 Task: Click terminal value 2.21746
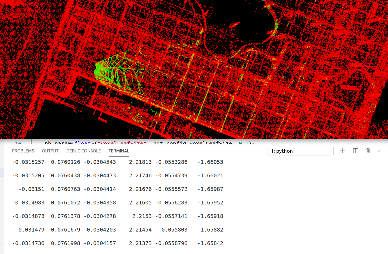[140, 175]
